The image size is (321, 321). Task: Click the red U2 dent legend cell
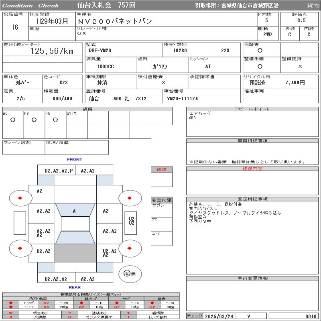pos(46,303)
